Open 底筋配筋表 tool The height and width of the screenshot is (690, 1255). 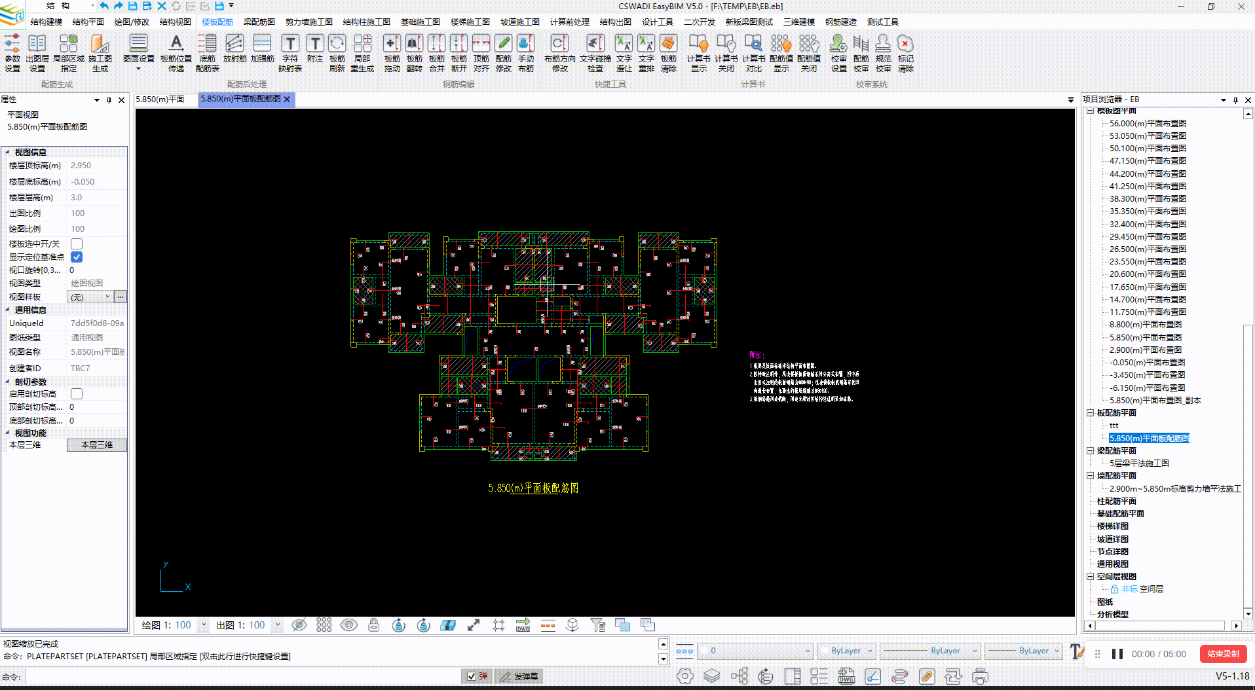pos(208,54)
